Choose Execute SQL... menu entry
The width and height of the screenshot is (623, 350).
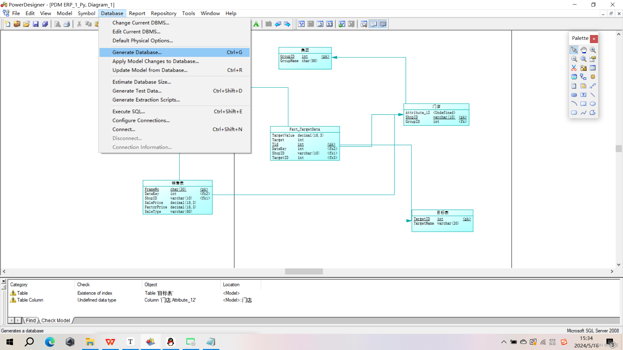point(175,111)
